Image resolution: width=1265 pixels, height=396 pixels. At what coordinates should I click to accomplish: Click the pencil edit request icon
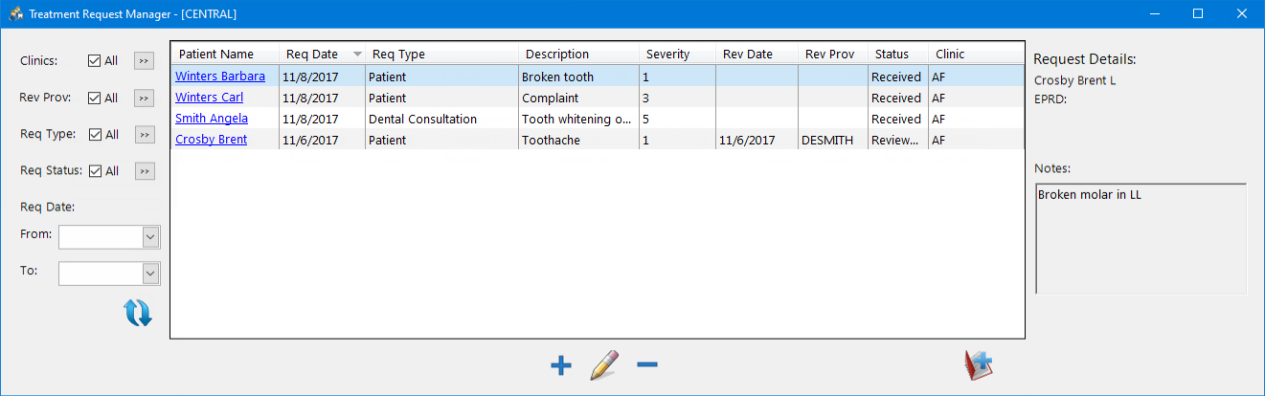tap(604, 365)
